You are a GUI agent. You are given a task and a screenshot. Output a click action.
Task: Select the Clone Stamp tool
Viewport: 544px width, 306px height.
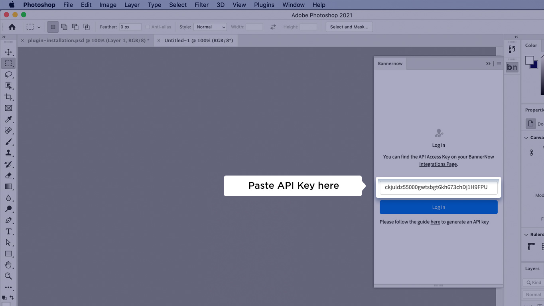pyautogui.click(x=8, y=153)
